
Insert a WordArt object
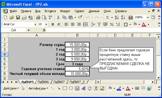[83, 88]
